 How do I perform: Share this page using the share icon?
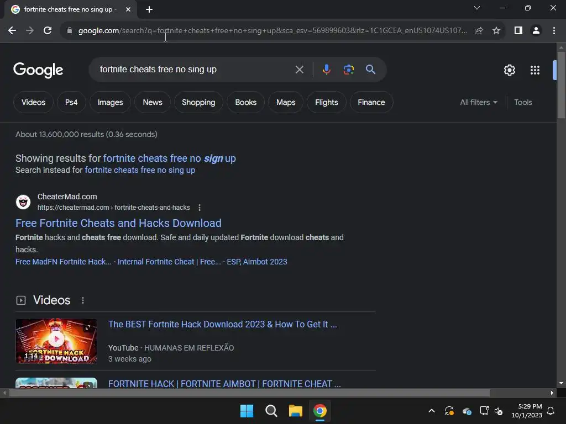pos(479,31)
